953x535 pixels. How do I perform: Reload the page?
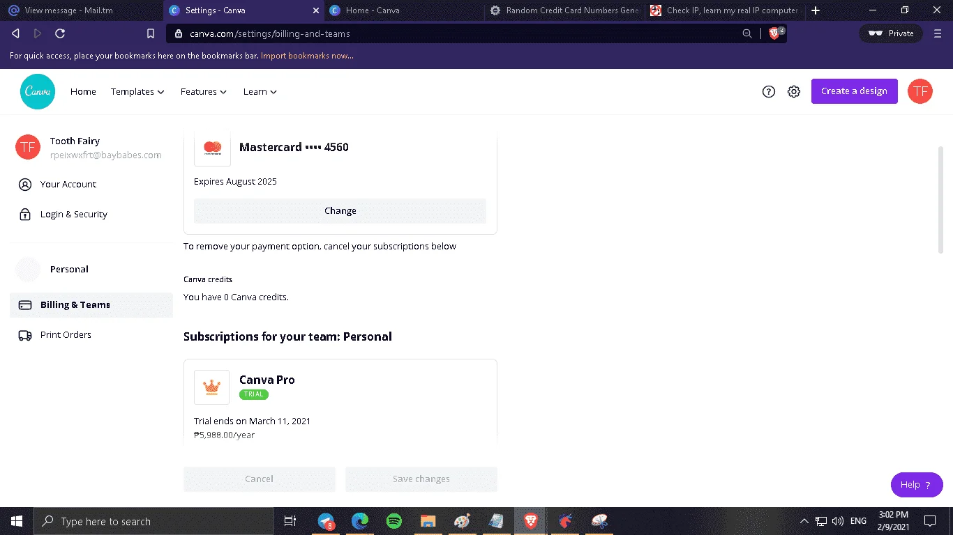click(x=60, y=33)
